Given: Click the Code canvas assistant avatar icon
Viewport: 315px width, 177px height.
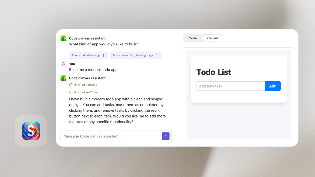Looking at the screenshot, I should pyautogui.click(x=63, y=38).
